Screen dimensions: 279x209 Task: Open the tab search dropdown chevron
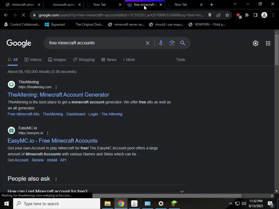coord(235,4)
